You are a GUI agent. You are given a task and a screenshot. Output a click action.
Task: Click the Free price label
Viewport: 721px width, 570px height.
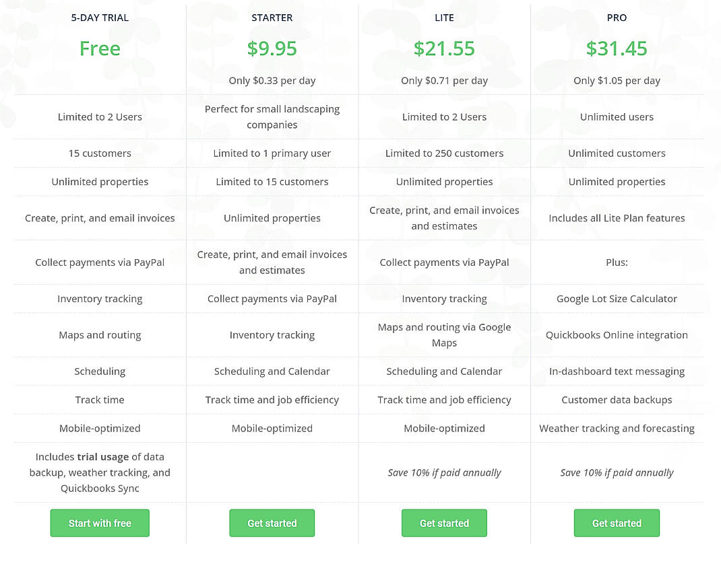tap(100, 48)
